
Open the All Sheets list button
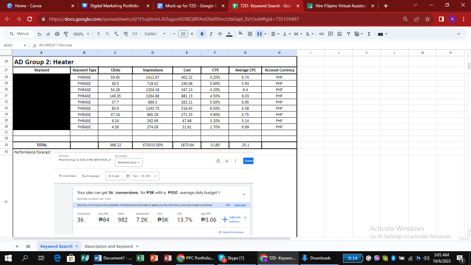pyautogui.click(x=28, y=246)
